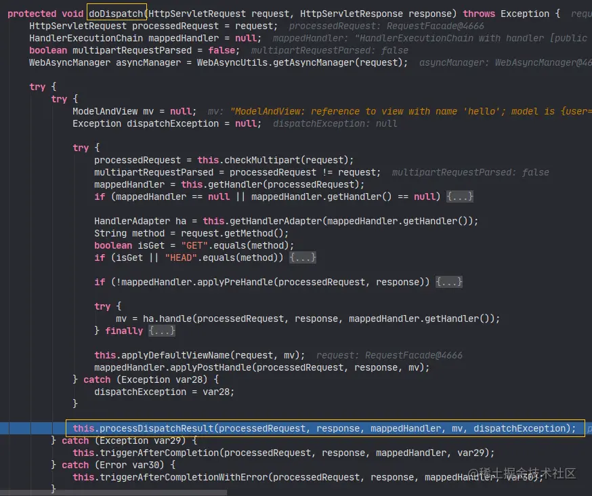Click inline hint 'processedRequest: RequestFacade@4666'
The width and height of the screenshot is (592, 496).
386,26
